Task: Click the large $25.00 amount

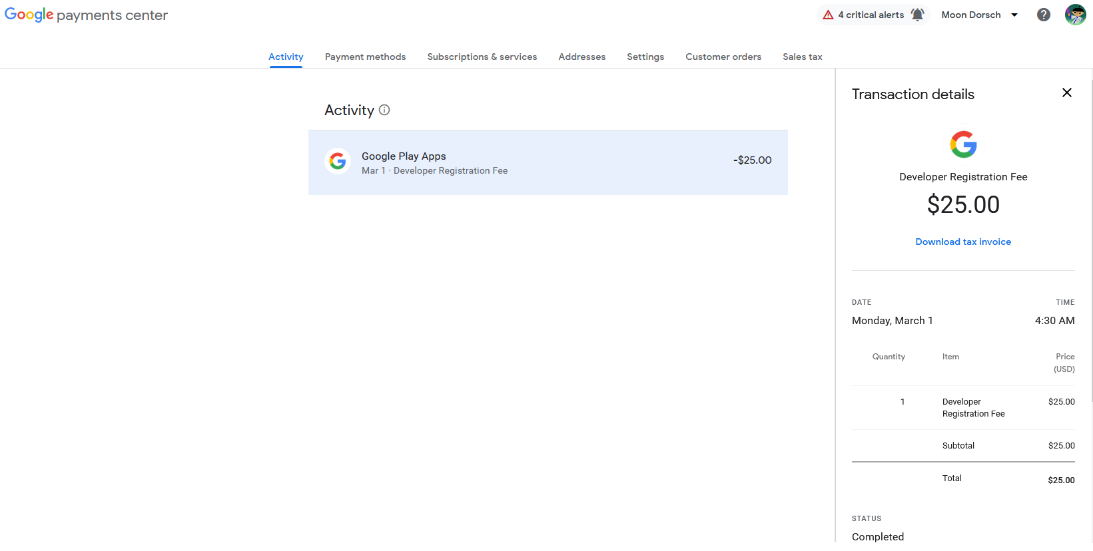Action: coord(963,204)
